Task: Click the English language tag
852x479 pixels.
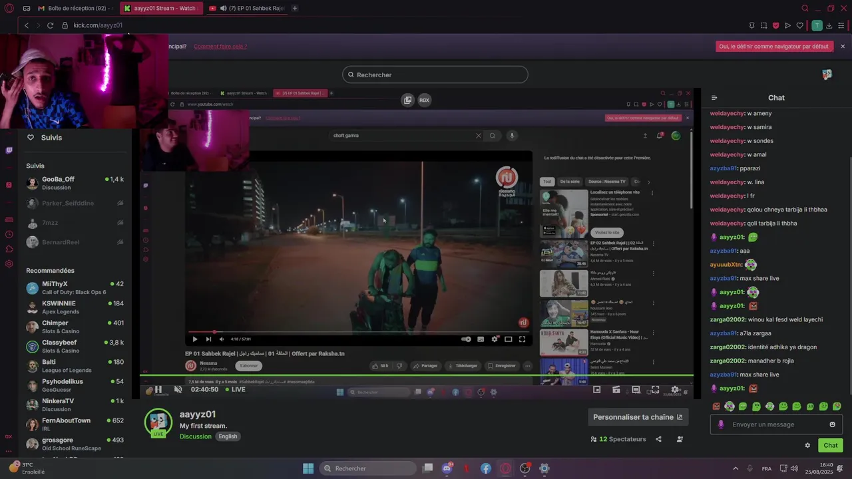Action: click(228, 436)
